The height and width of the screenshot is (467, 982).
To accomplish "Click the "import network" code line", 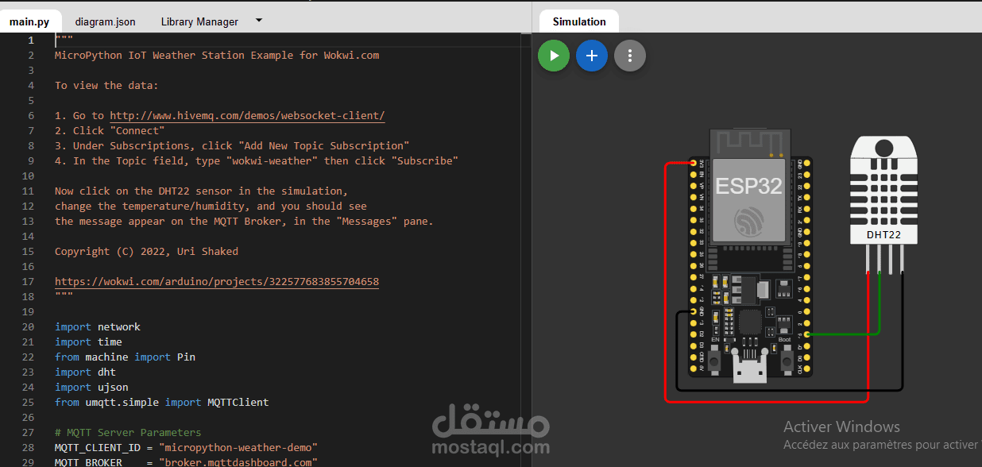I will [x=98, y=327].
